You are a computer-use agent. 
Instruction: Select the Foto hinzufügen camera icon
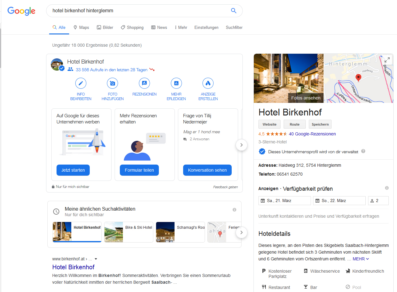coord(112,83)
